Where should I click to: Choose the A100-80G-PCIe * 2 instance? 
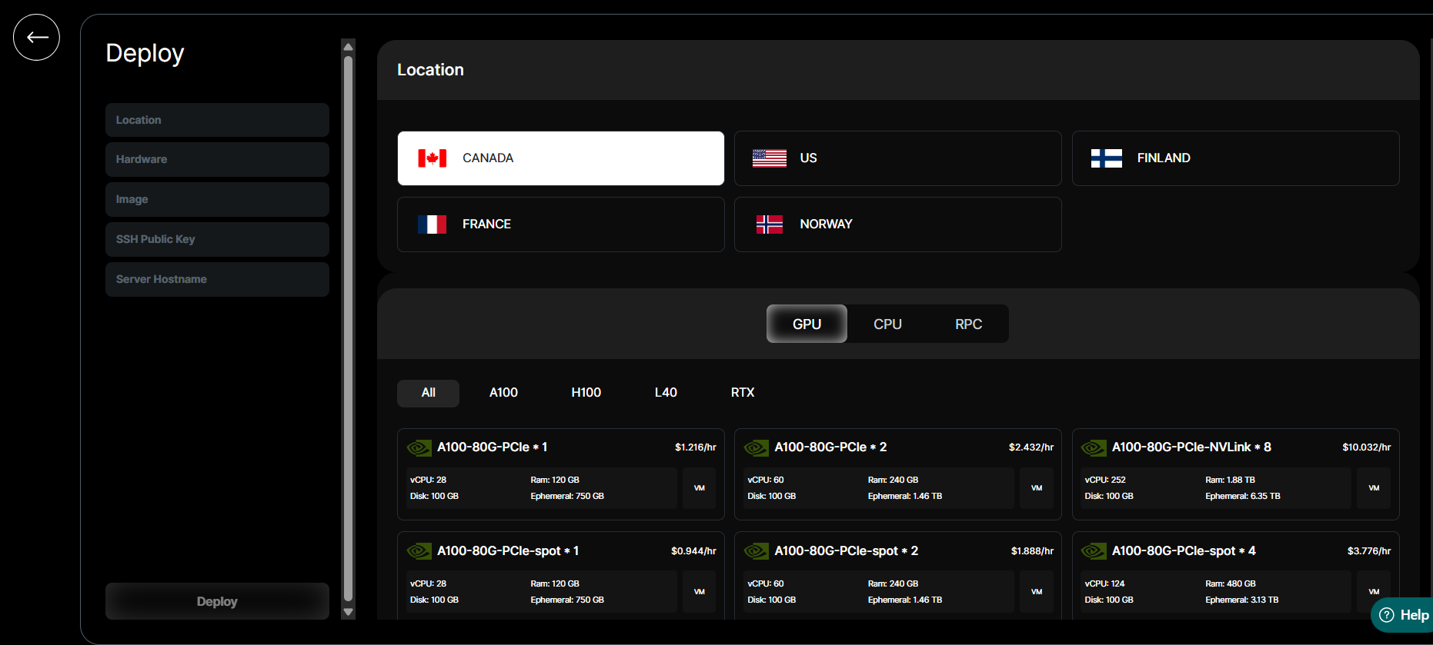coord(897,474)
